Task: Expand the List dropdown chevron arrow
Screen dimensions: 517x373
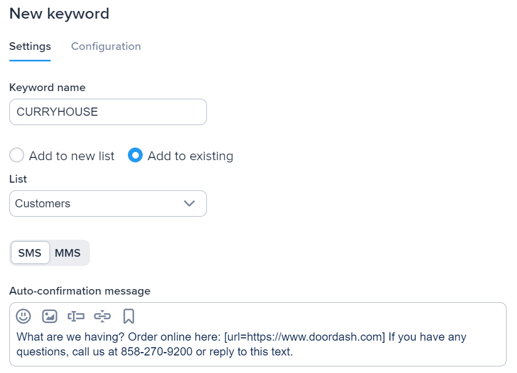Action: click(x=189, y=204)
